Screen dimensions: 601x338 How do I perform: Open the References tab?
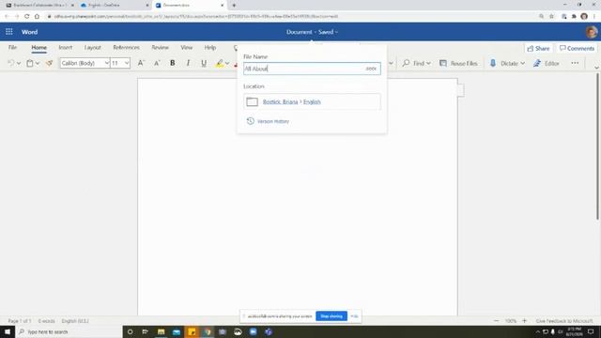(x=126, y=48)
